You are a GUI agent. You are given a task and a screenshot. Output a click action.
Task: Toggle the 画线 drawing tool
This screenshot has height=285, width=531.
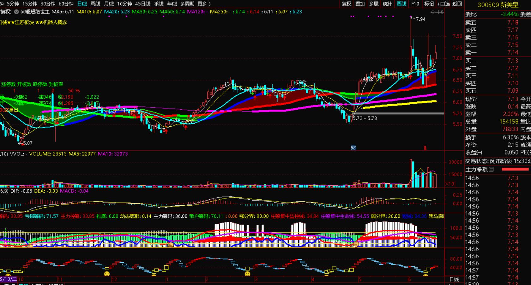coord(401,4)
